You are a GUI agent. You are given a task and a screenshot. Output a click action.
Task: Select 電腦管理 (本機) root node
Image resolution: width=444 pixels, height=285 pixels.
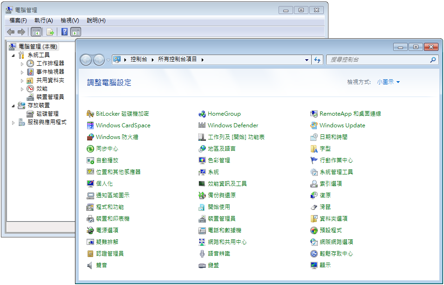[38, 47]
